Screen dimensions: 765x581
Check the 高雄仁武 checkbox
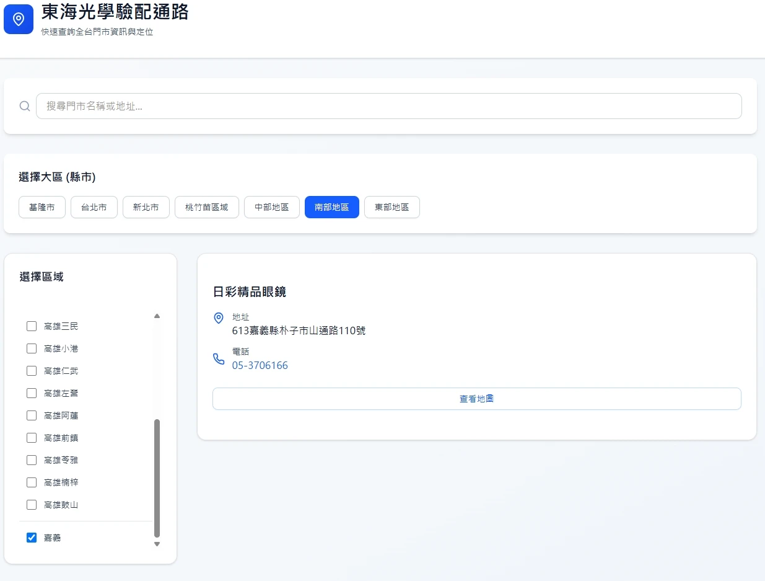point(32,371)
